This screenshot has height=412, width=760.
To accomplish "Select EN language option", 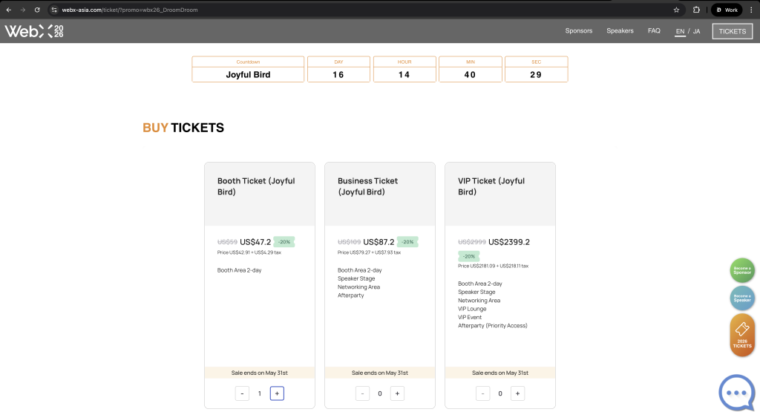I will (680, 31).
